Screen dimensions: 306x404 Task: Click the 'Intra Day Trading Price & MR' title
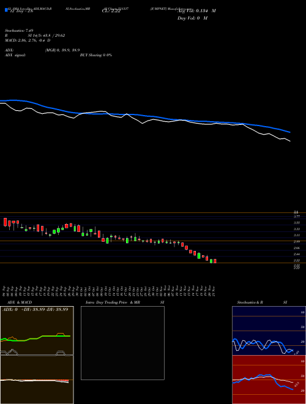click(x=113, y=302)
